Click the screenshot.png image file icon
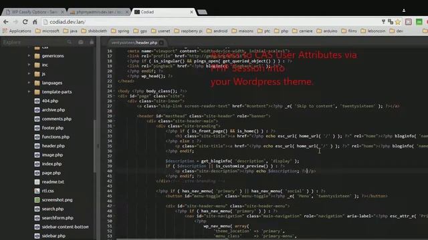Screen dimensions: 428x240 tap(37, 200)
